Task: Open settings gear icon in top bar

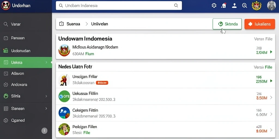Action: tap(214, 5)
